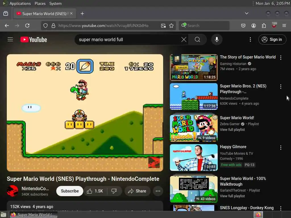This screenshot has height=218, width=291.
Task: Open Super Mario Bros. 2 (NES) thumbnail
Action: (x=194, y=97)
